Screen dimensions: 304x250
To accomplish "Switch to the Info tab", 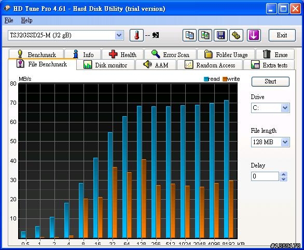I will [x=83, y=54].
